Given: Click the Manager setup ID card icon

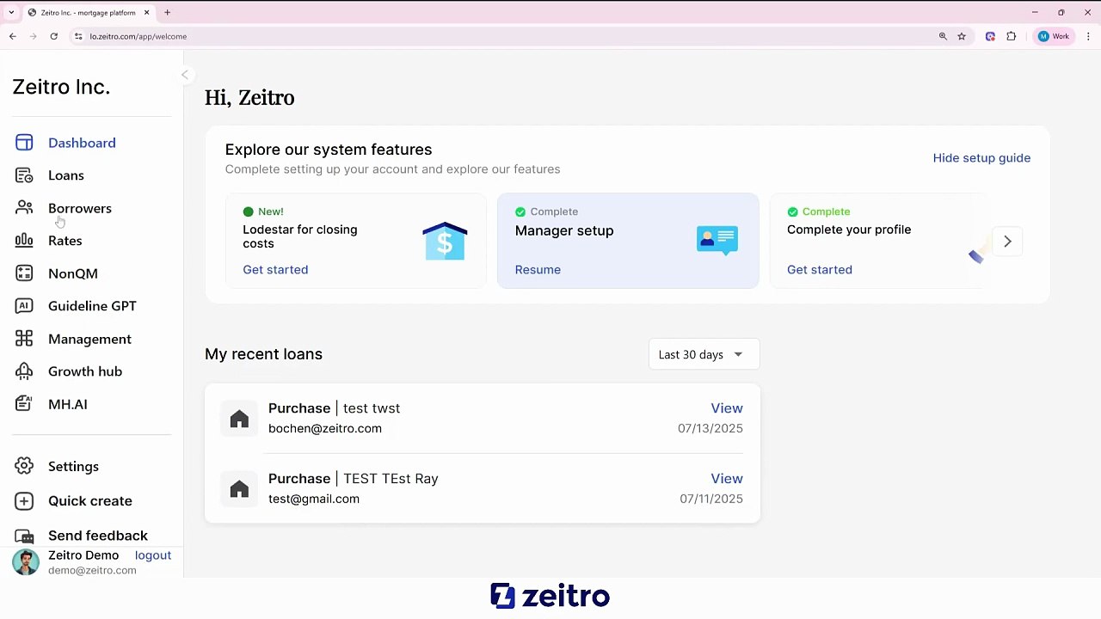Looking at the screenshot, I should point(717,240).
